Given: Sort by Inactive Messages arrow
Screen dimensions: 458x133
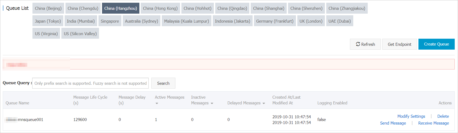Looking at the screenshot, I should [x=212, y=103].
